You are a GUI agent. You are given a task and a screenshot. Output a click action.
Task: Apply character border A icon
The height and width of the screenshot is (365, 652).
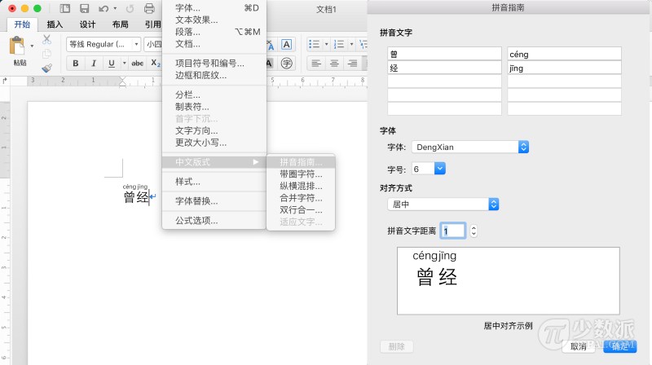pyautogui.click(x=287, y=45)
